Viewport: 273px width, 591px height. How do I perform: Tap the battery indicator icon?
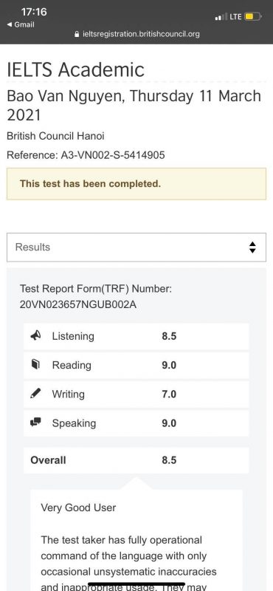252,16
